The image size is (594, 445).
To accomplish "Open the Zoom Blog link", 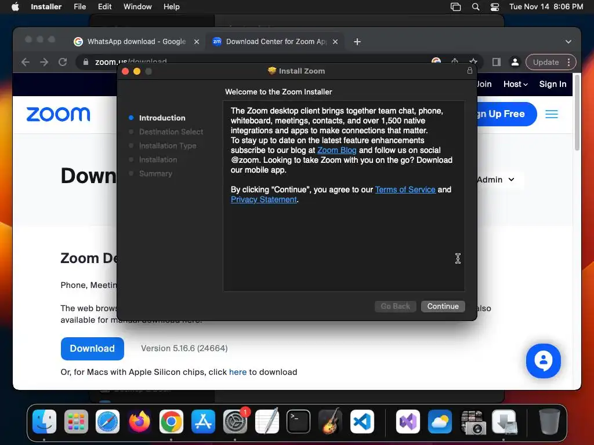I will click(337, 150).
